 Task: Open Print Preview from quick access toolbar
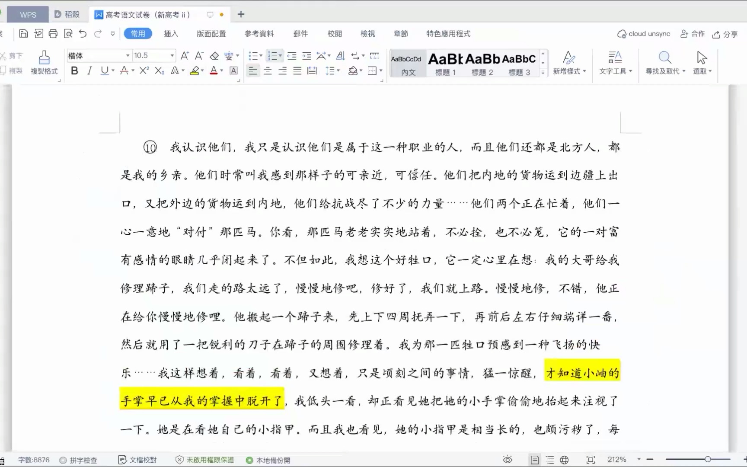[x=68, y=34]
